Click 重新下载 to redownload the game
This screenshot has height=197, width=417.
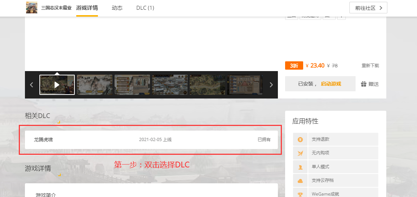point(370,66)
